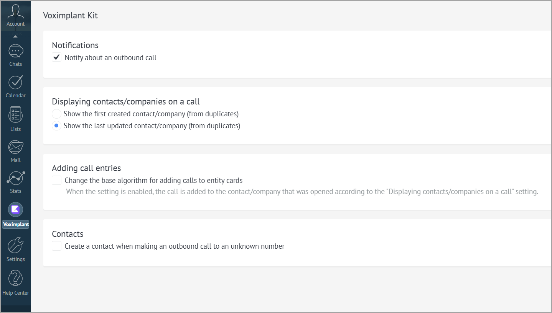Uncheck Notify about an outbound call
The image size is (552, 313).
coord(56,57)
